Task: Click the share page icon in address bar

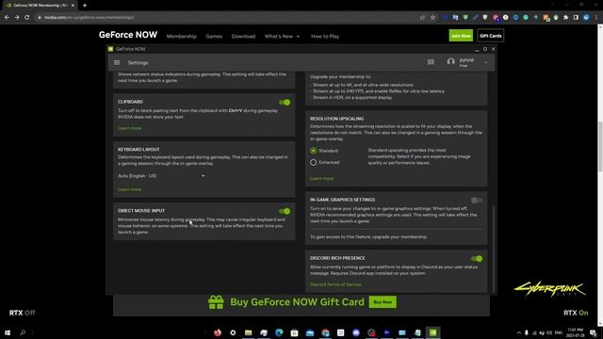Action: pos(423,17)
